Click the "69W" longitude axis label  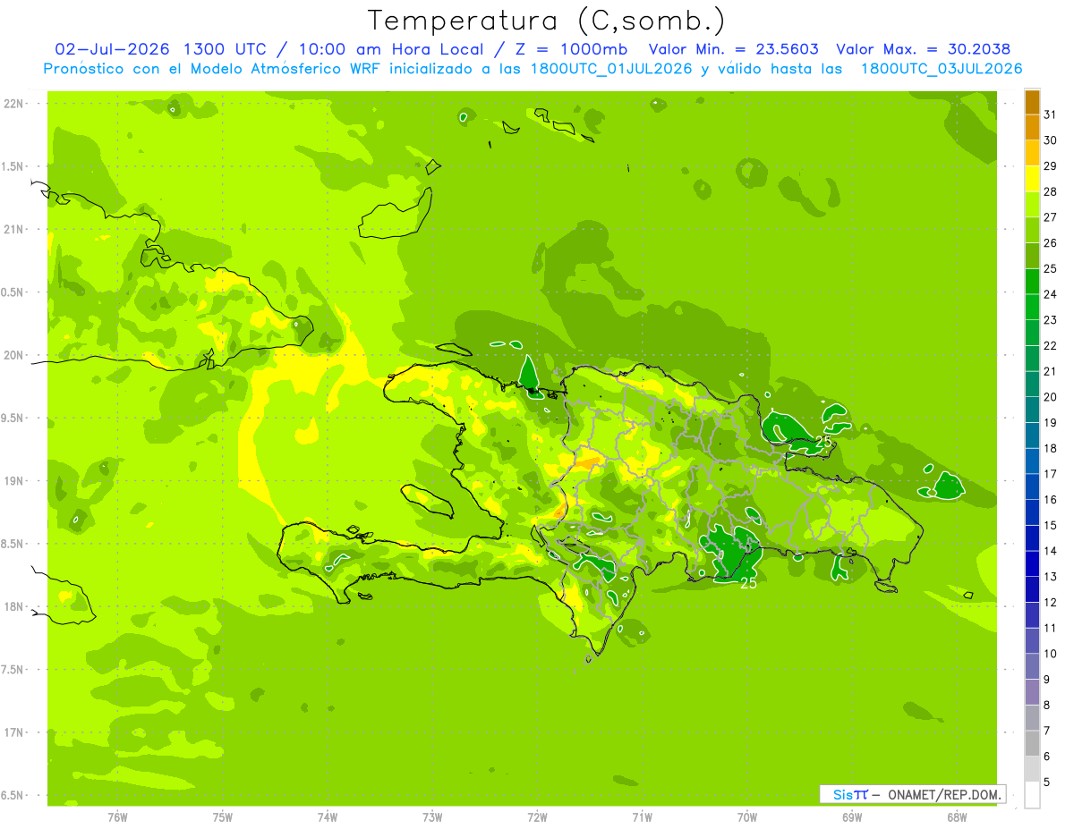pyautogui.click(x=852, y=817)
